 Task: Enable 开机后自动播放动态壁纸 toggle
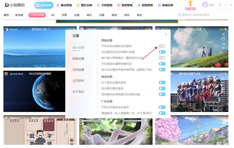click(162, 46)
